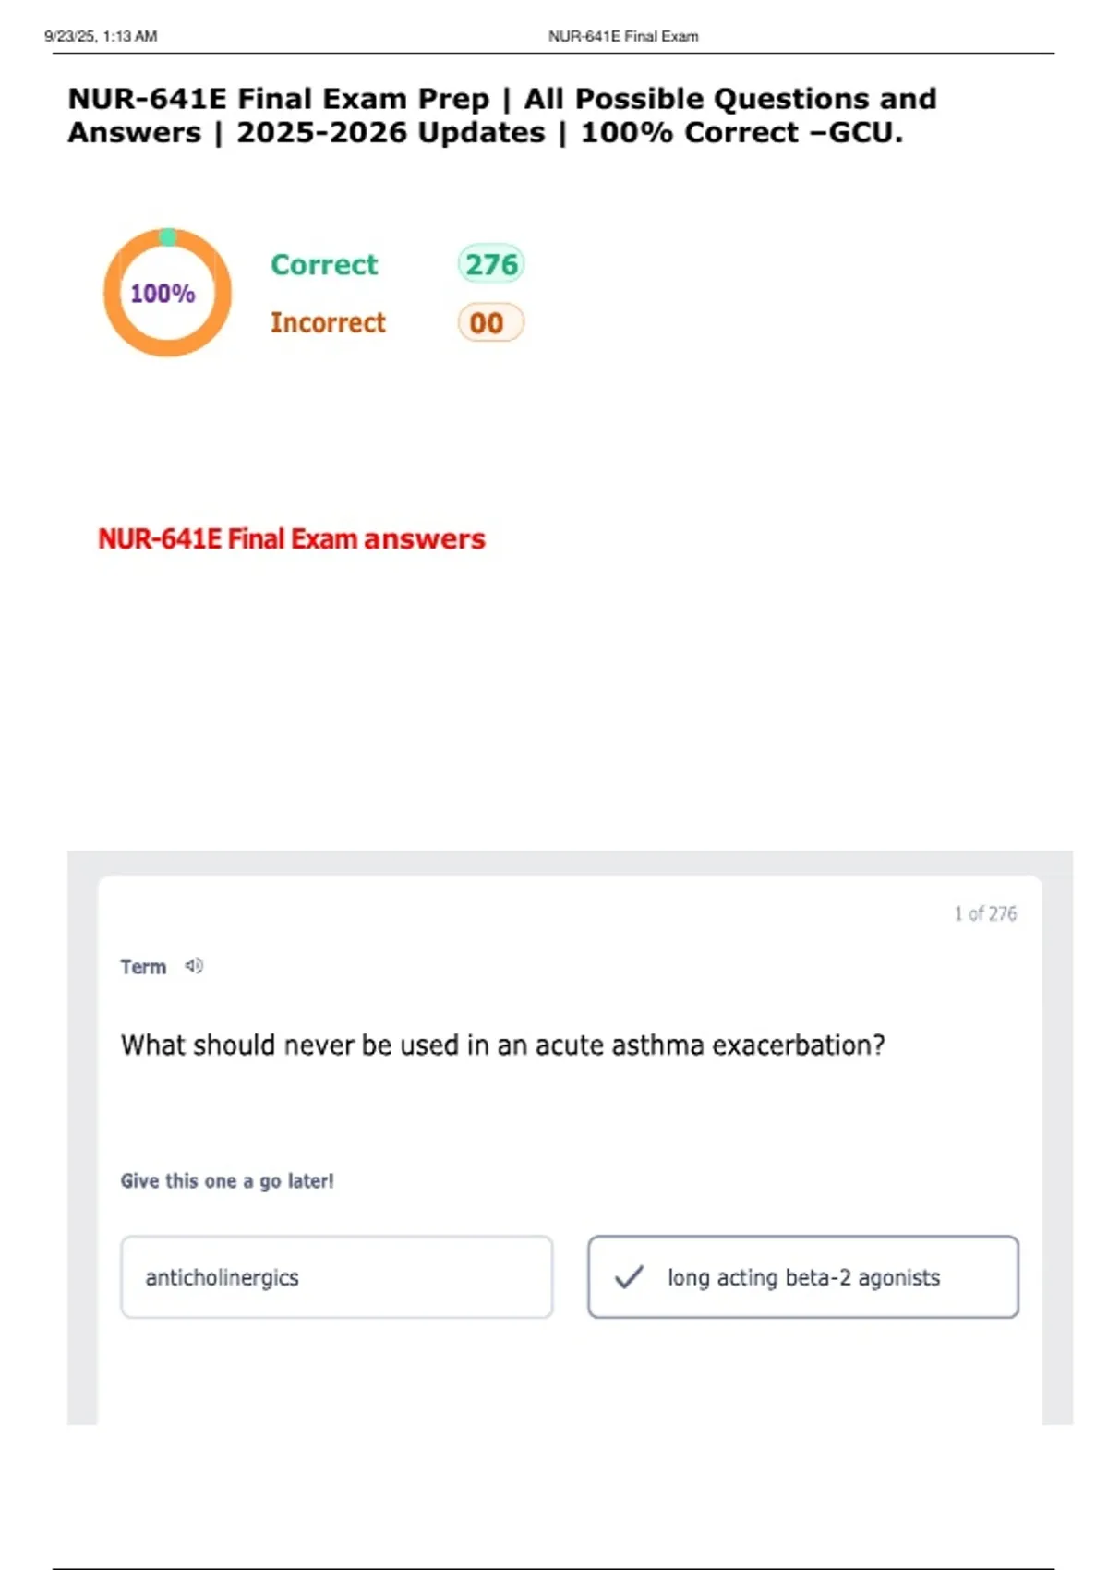Select the long acting beta-2 agonists answer
Image resolution: width=1108 pixels, height=1570 pixels.
tap(803, 1277)
